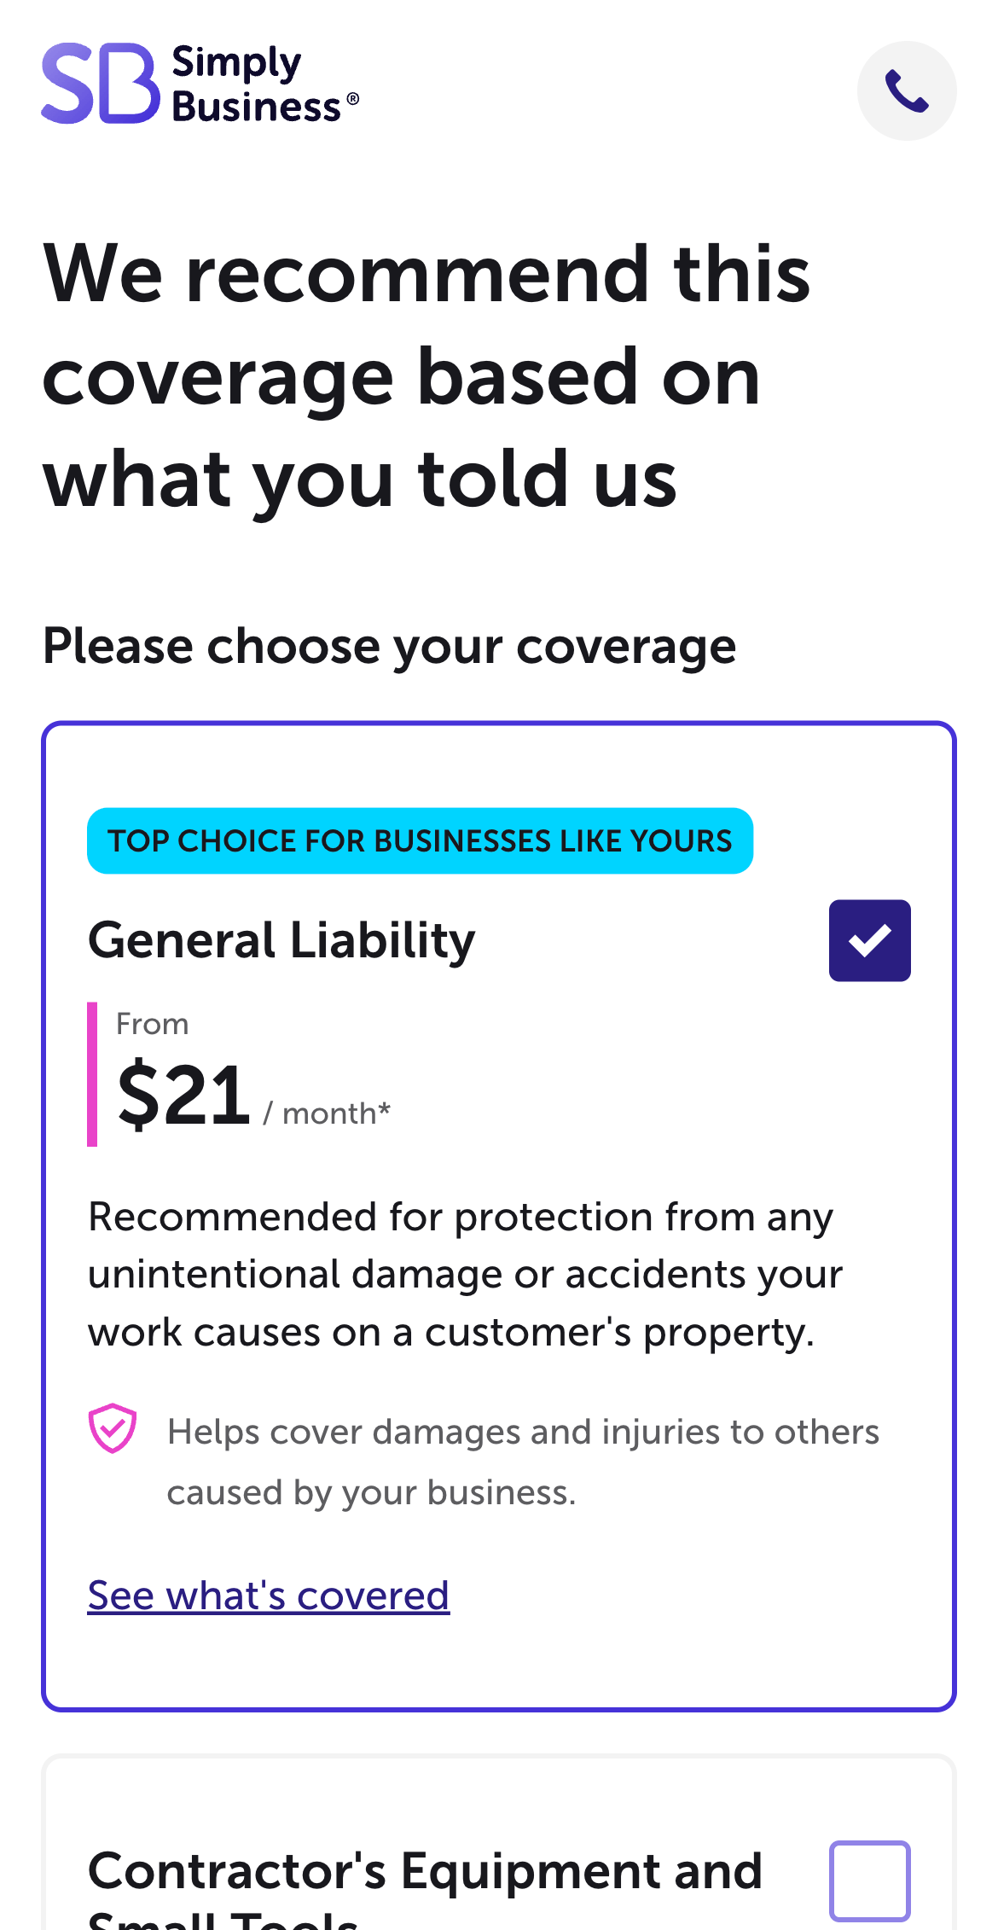Uncheck the General Liability checkbox
The image size is (998, 1930).
pos(869,940)
